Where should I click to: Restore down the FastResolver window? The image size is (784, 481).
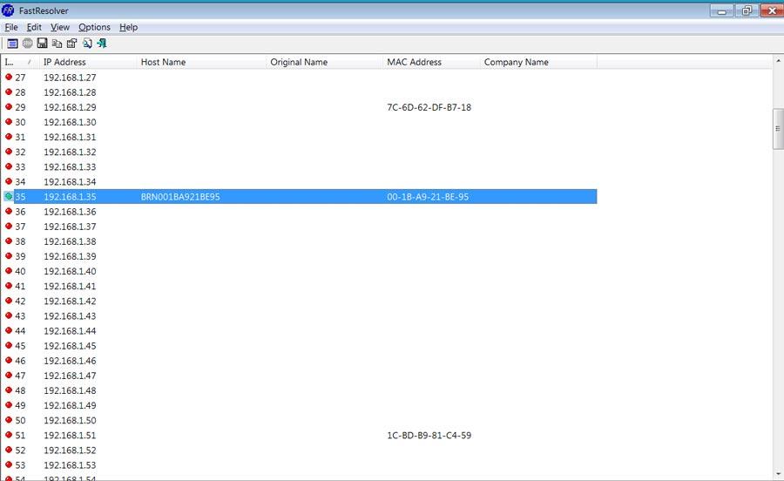pos(747,10)
